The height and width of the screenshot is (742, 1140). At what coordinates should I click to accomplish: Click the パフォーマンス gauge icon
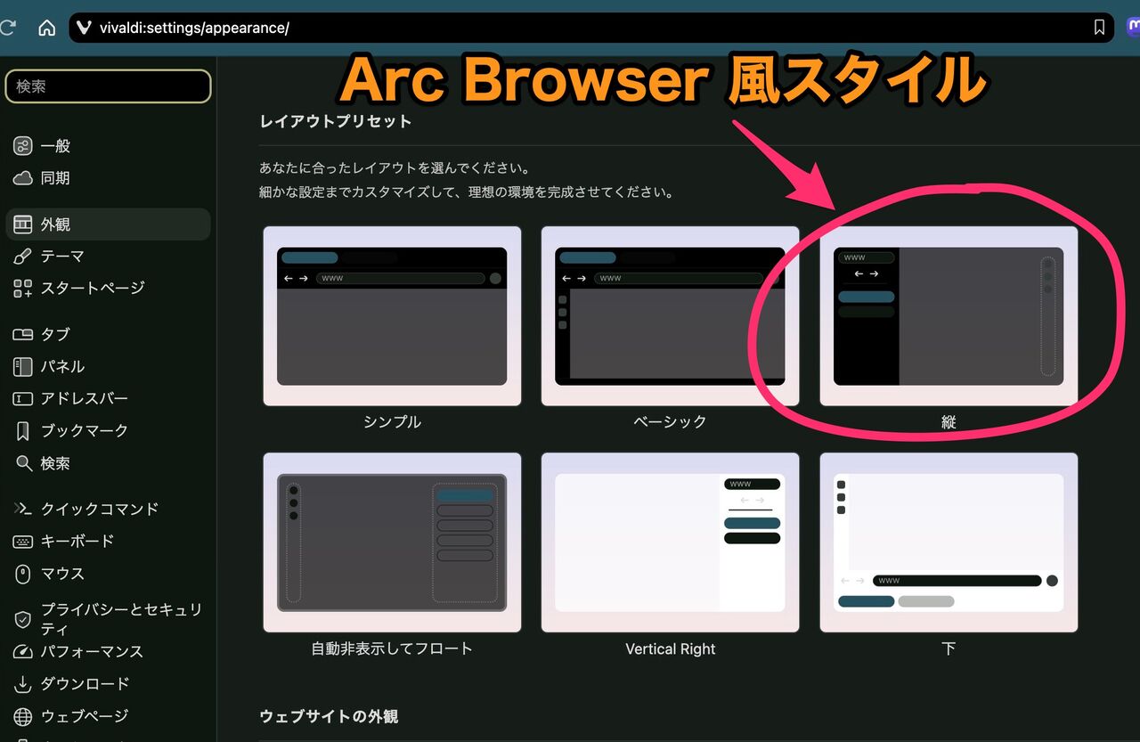23,651
